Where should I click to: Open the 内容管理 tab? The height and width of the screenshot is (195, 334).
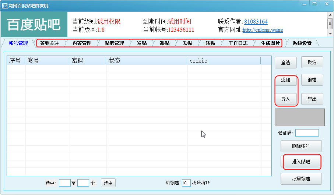[x=82, y=43]
